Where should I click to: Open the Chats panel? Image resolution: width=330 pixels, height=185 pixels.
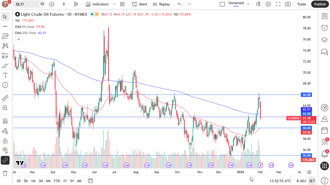pos(324,52)
